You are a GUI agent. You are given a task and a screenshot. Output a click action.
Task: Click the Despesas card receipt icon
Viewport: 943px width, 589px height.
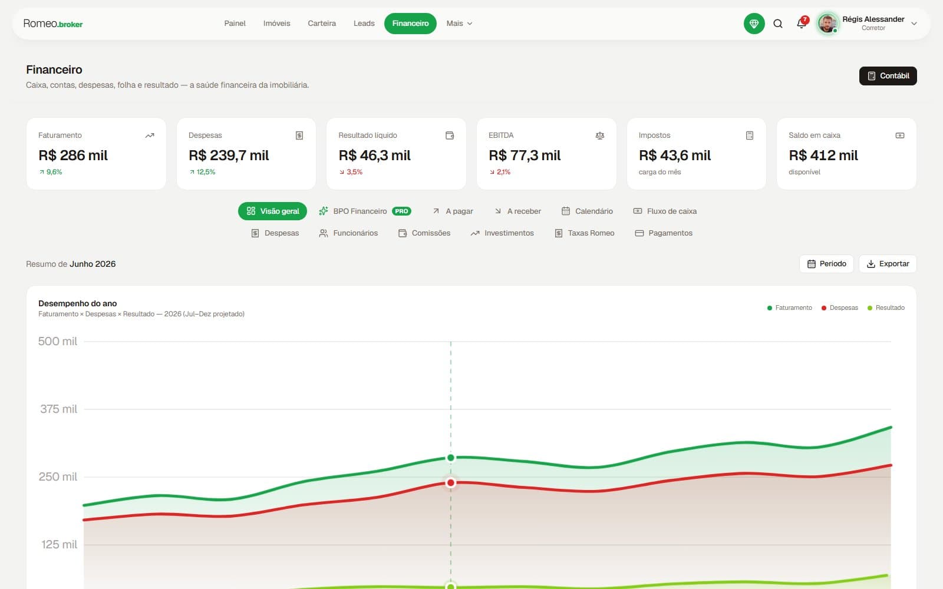[x=299, y=135]
